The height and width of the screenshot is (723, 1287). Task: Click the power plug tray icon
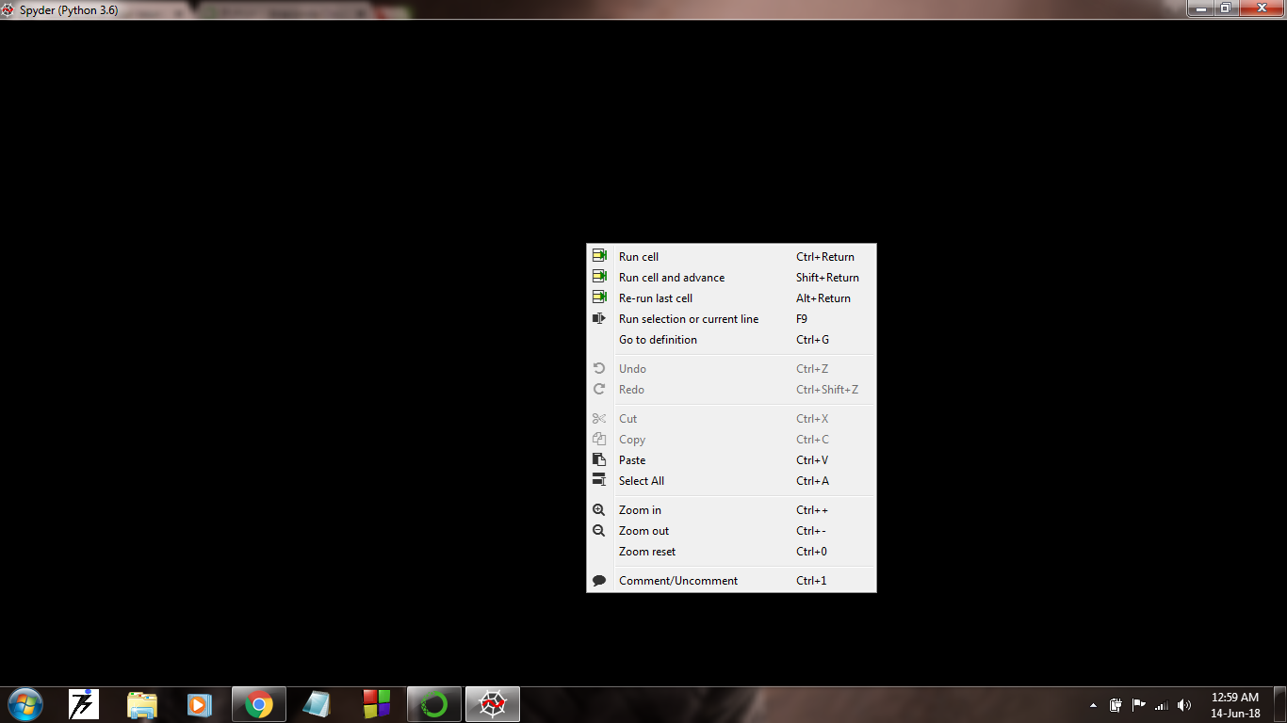(x=1116, y=704)
